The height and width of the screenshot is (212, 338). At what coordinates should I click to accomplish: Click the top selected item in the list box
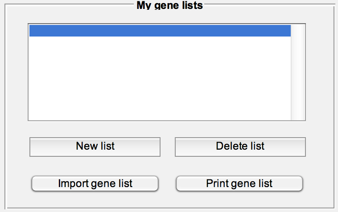point(160,30)
